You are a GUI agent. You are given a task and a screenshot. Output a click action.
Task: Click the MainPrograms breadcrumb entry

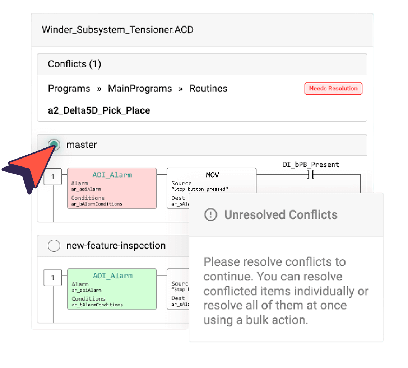point(140,88)
